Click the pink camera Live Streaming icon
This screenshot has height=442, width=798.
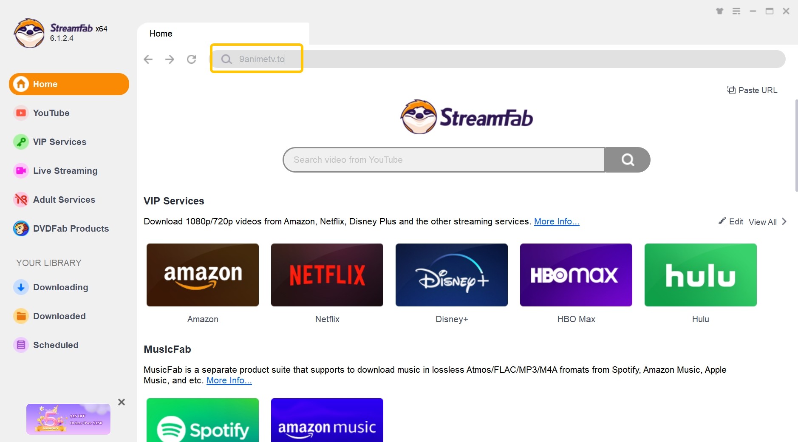tap(21, 171)
